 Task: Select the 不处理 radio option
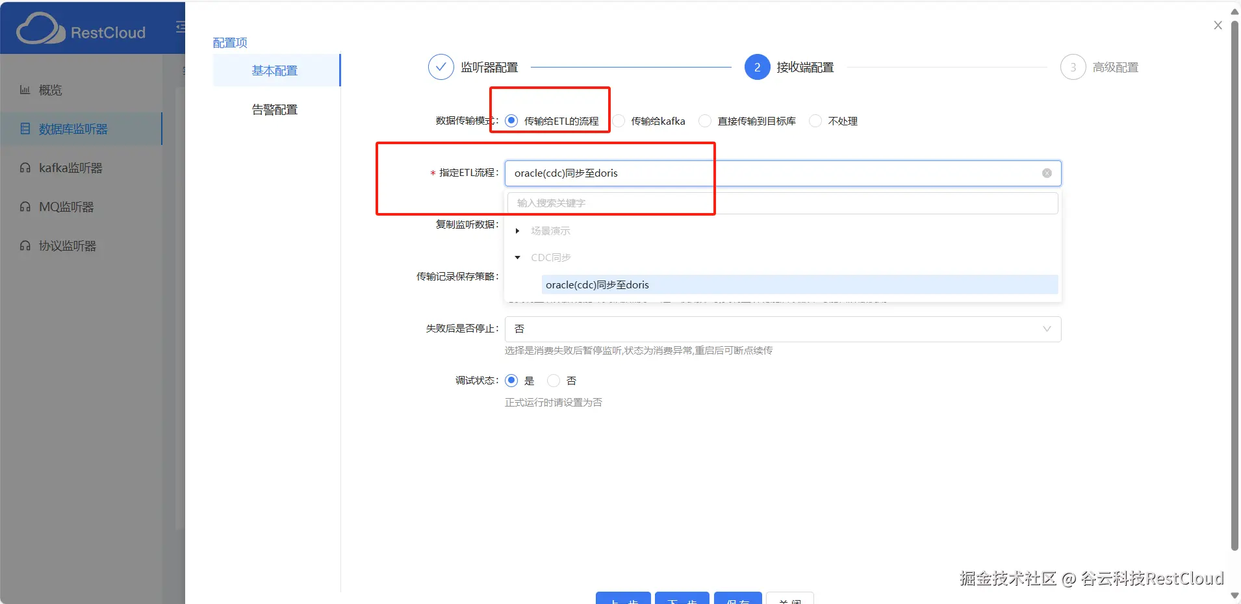point(815,121)
